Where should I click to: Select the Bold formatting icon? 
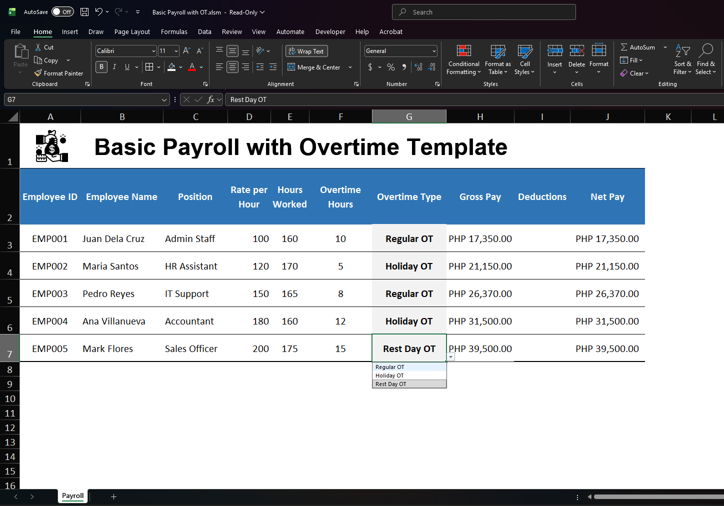[x=101, y=66]
